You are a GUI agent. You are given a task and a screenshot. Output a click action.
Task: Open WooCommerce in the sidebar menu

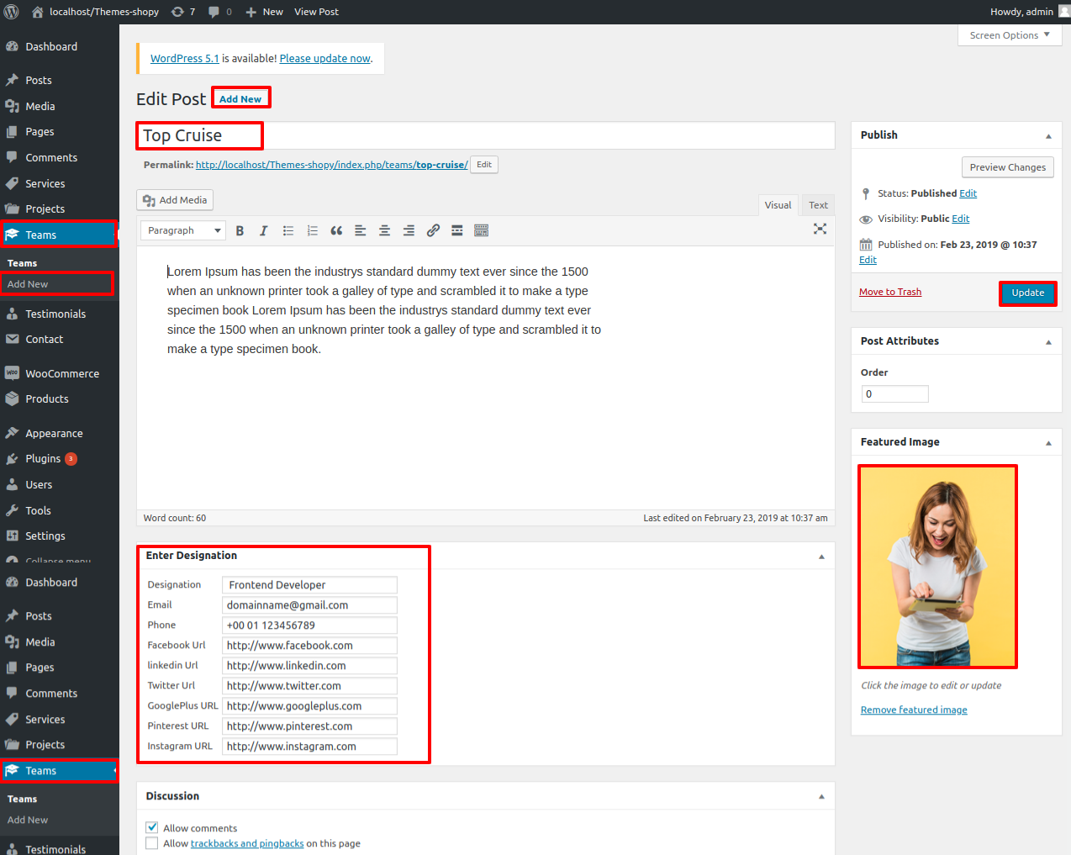(x=61, y=373)
